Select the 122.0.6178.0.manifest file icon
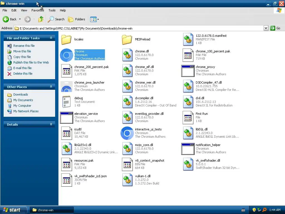The image size is (285, 214). pyautogui.click(x=188, y=39)
